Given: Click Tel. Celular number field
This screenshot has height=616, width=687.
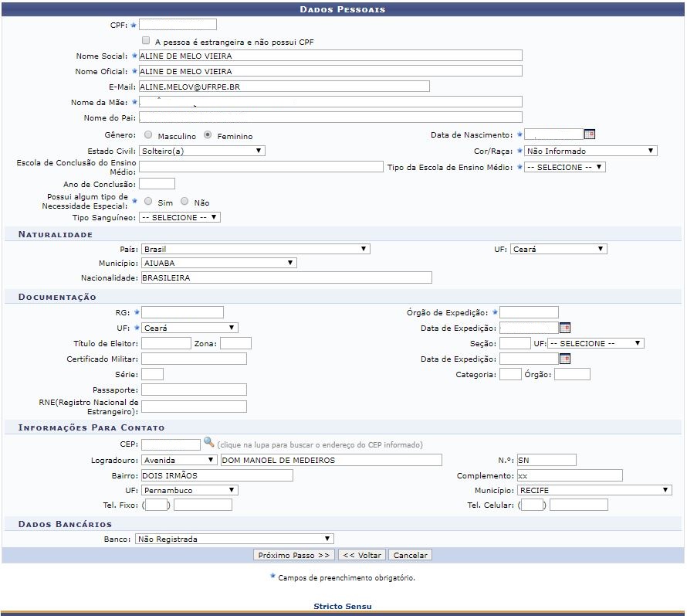Looking at the screenshot, I should click(x=579, y=505).
